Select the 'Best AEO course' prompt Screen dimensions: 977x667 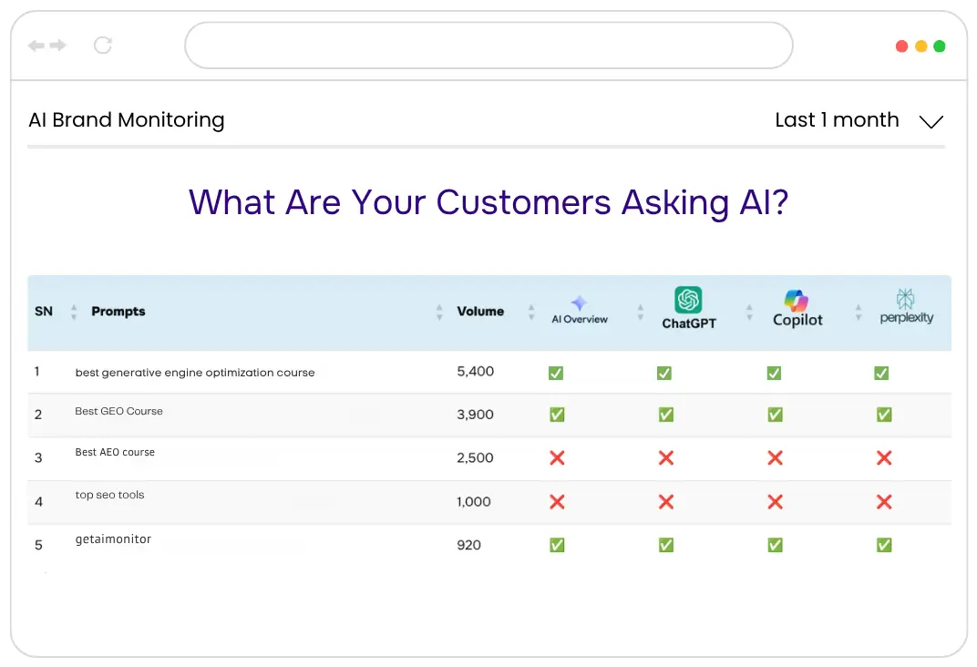(x=115, y=452)
